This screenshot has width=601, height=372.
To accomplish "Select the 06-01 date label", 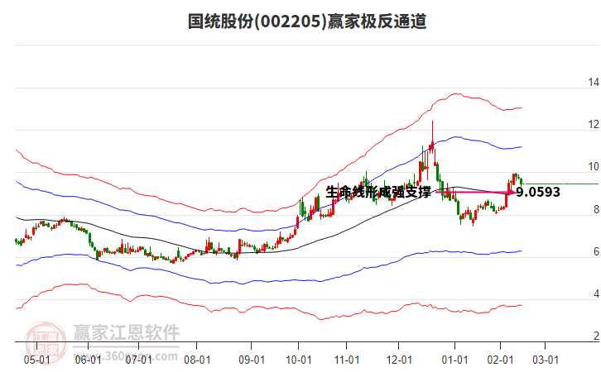I will [88, 360].
